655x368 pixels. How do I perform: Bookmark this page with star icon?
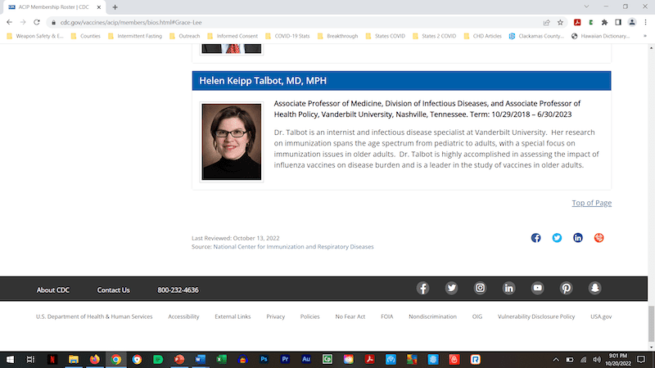(x=560, y=22)
